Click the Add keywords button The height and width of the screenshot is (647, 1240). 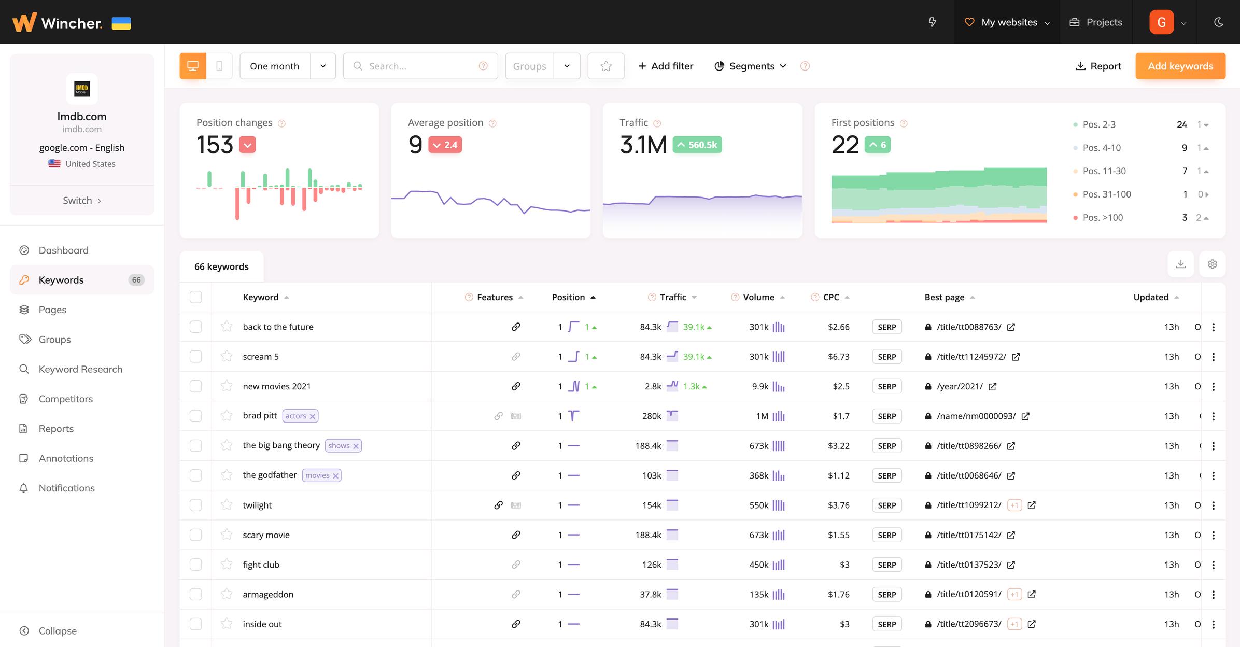1180,66
